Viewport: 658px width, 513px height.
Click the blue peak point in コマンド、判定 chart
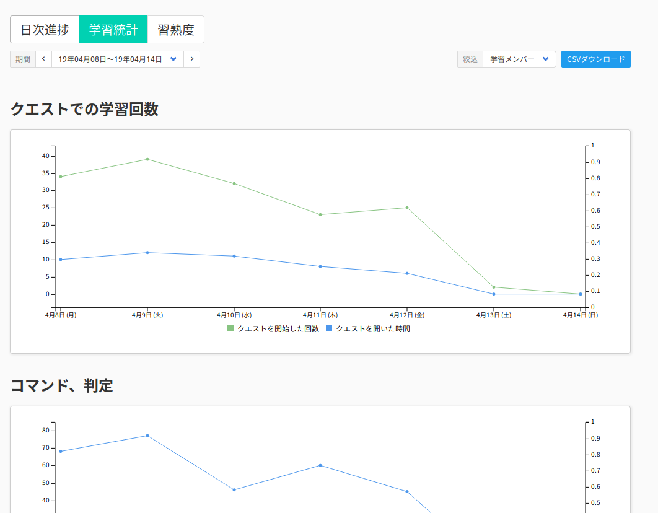click(147, 436)
